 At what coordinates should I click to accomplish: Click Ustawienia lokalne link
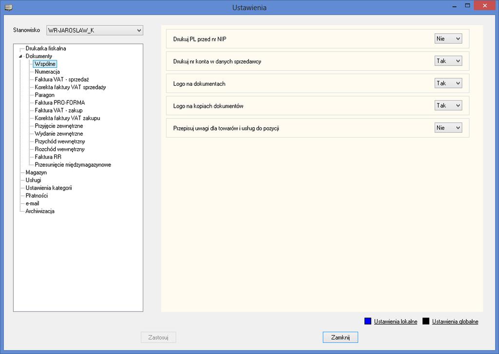(x=396, y=321)
